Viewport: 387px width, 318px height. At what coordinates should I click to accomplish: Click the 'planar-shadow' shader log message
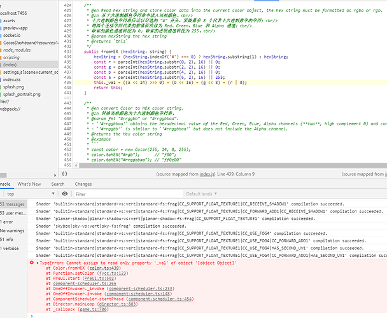(x=176, y=219)
